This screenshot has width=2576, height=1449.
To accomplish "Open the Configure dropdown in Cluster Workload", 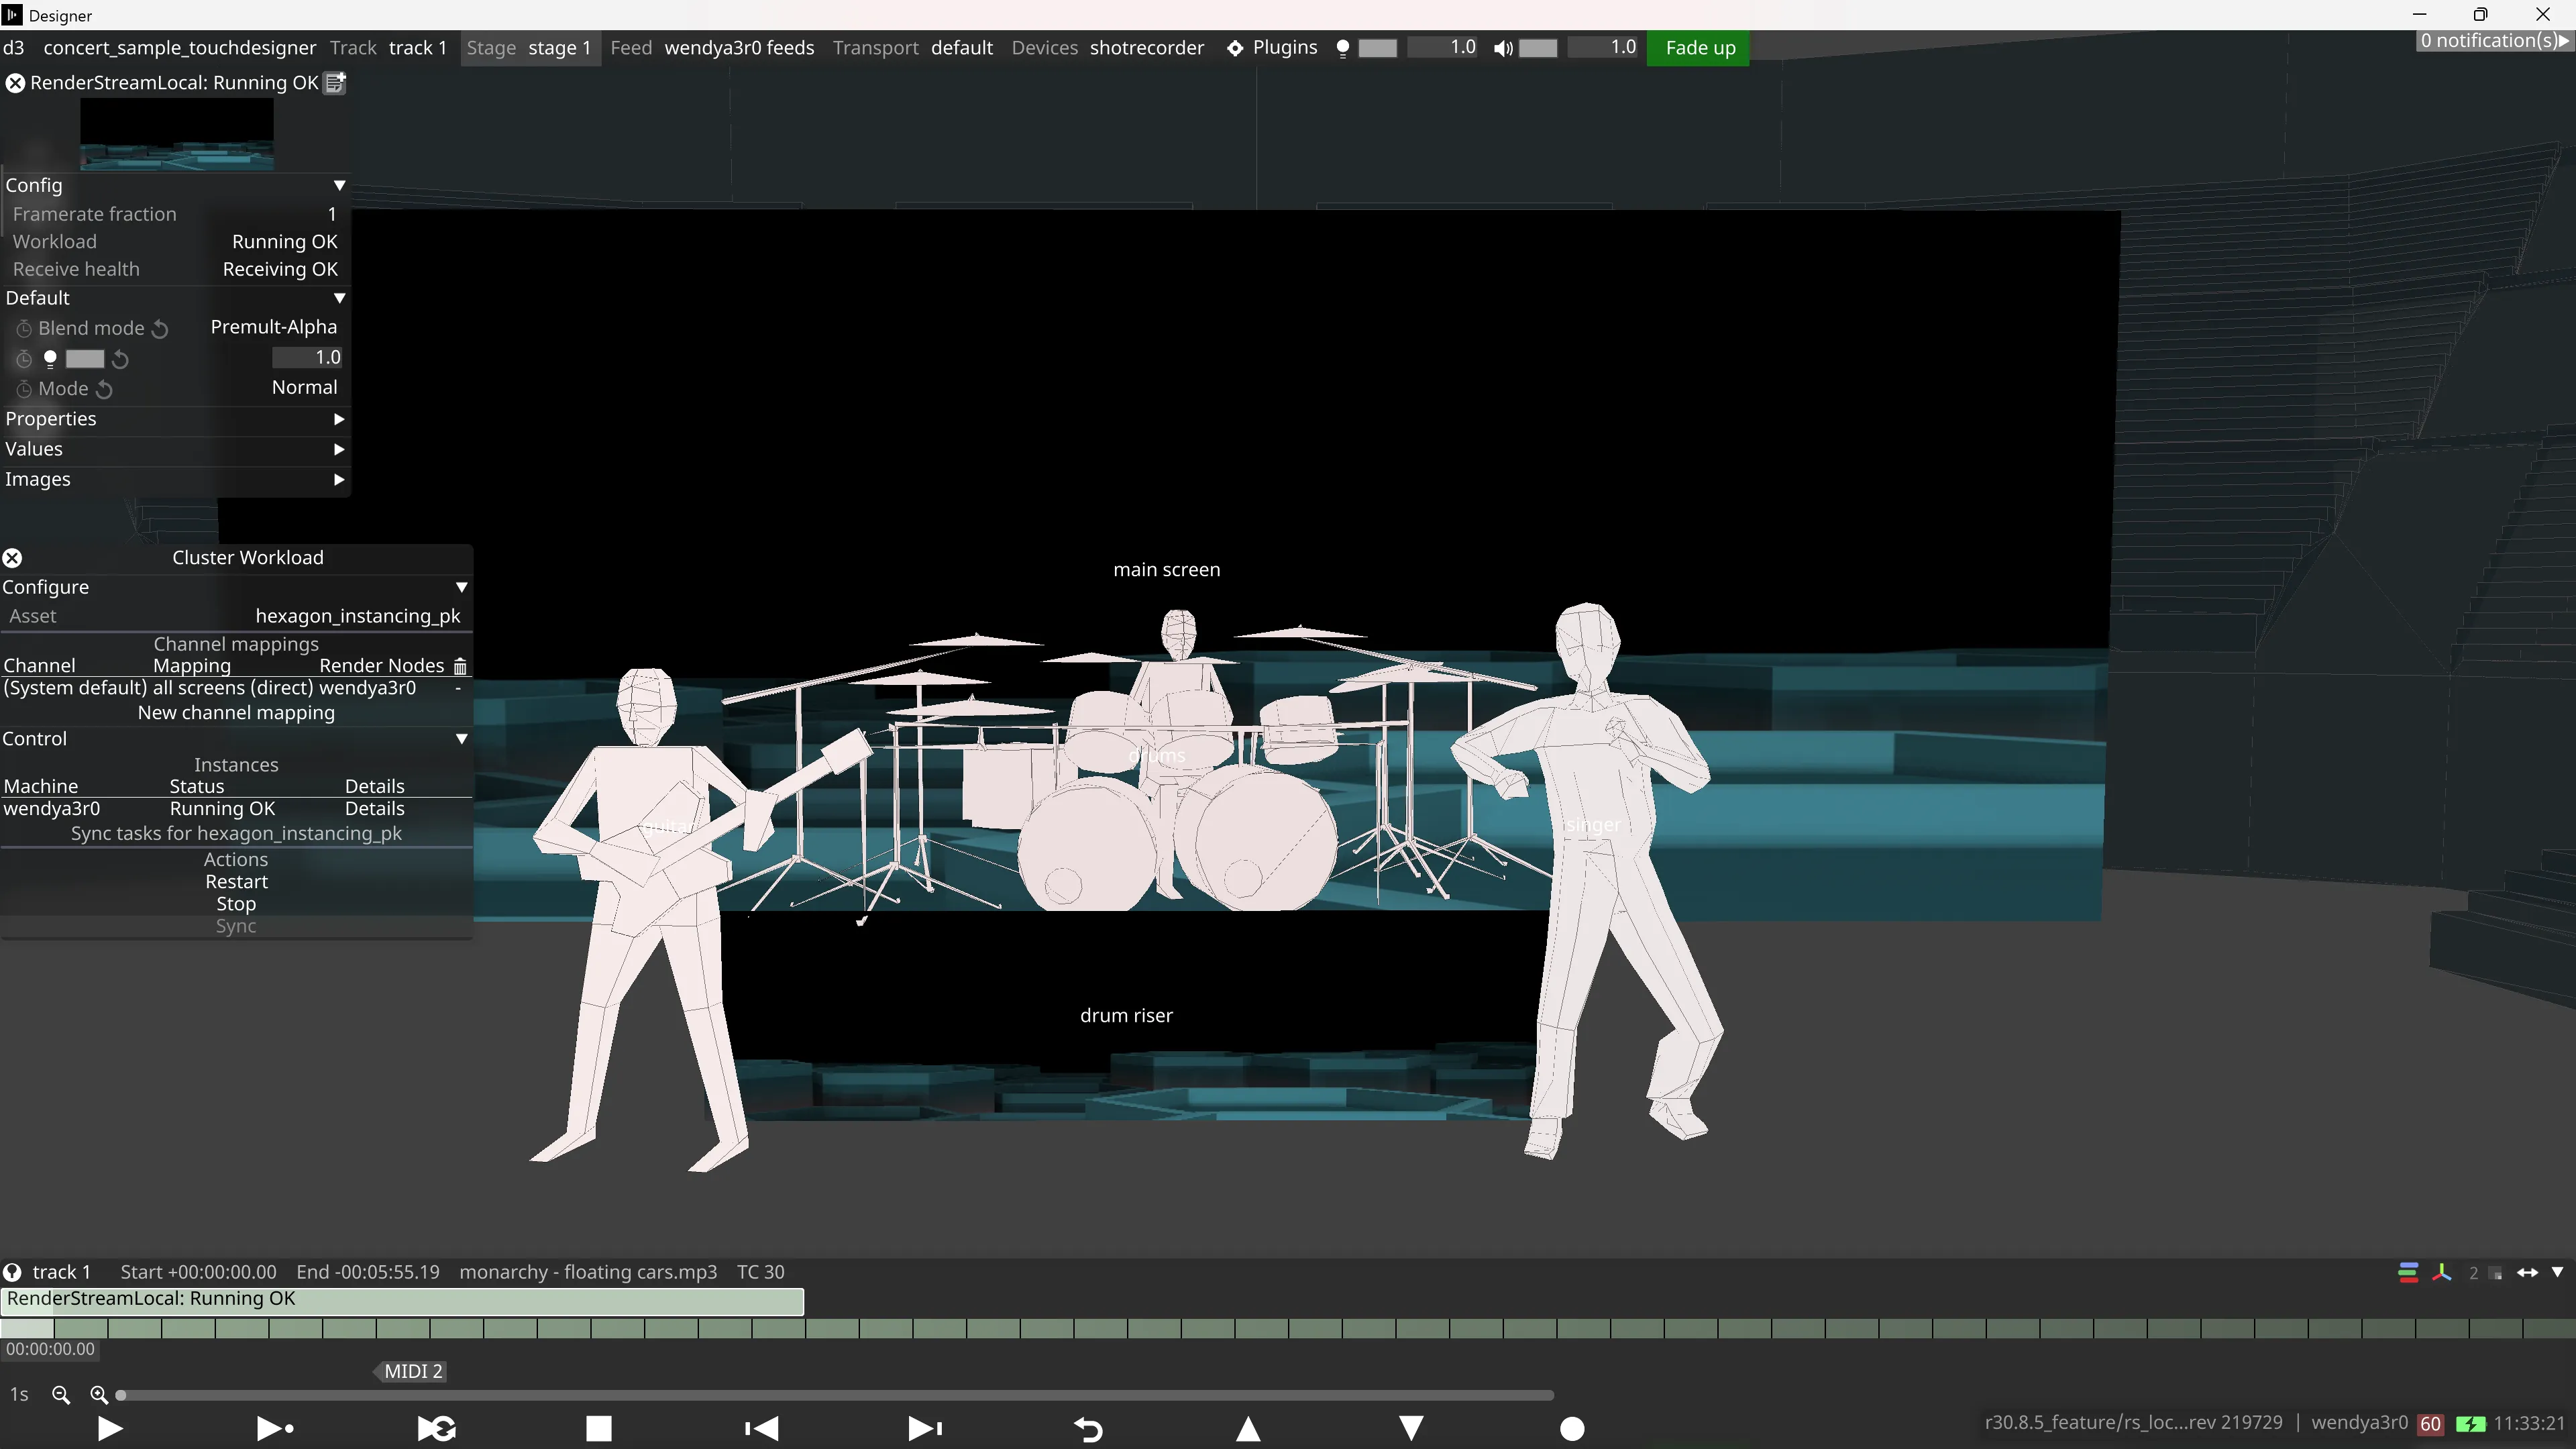I will tap(461, 587).
